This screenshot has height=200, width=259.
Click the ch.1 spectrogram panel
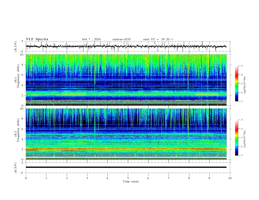coord(126,80)
